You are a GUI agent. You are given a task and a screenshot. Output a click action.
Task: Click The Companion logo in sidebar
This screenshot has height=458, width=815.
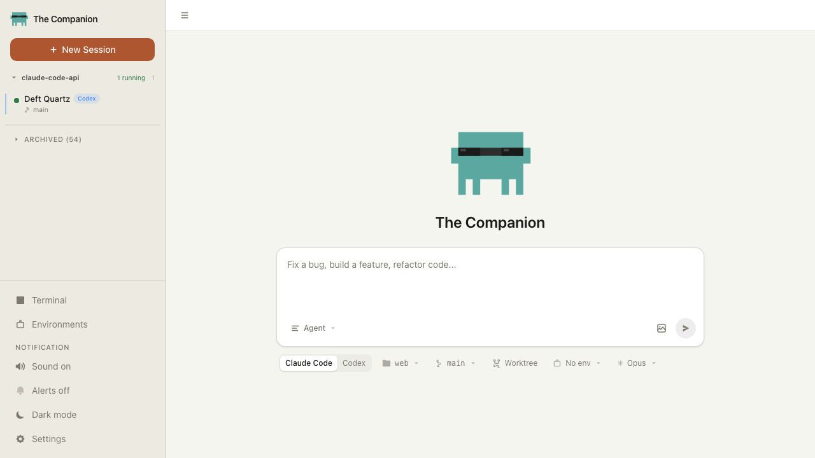coord(19,19)
